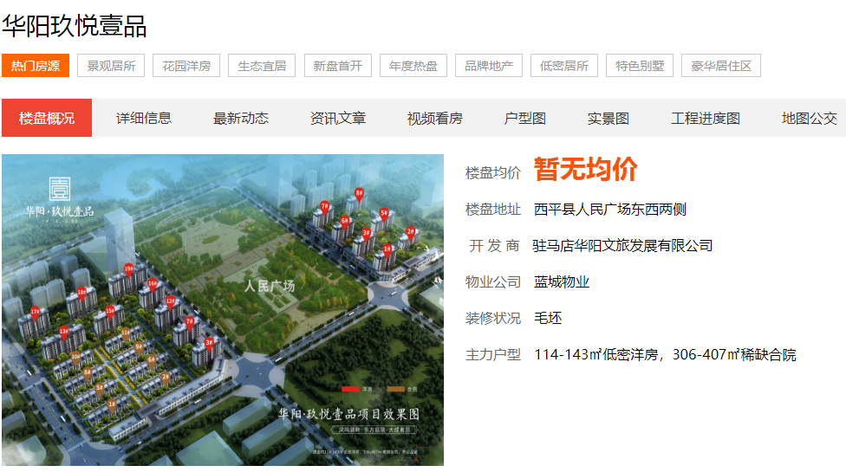This screenshot has height=472, width=846.
Task: Click the 豪华居住区 tag
Action: tap(721, 66)
